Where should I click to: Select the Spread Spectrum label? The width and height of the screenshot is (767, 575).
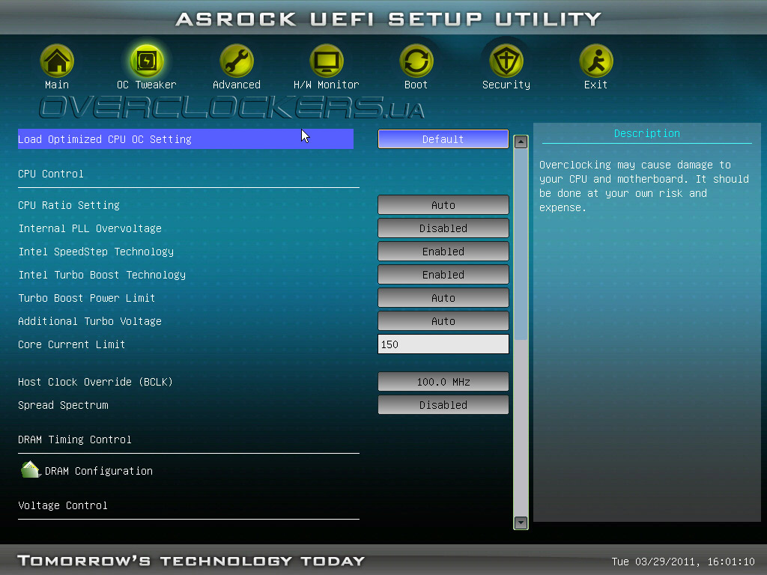point(63,405)
